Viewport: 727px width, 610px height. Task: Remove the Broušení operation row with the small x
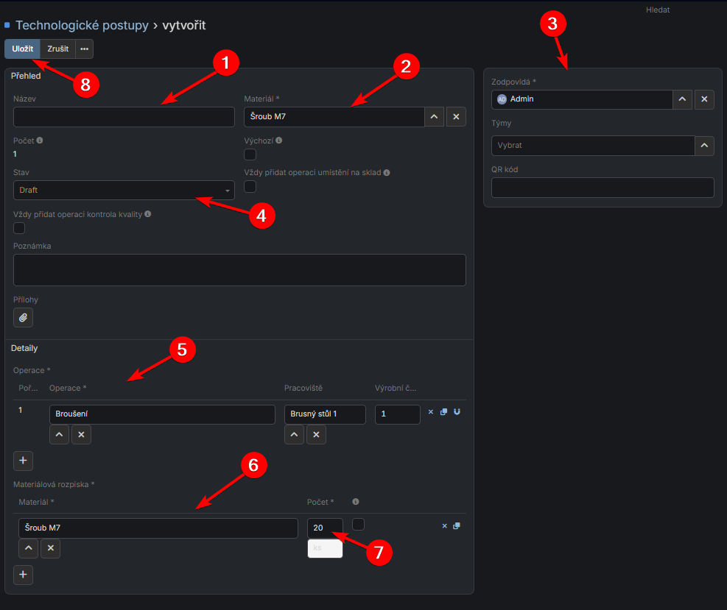coord(431,412)
